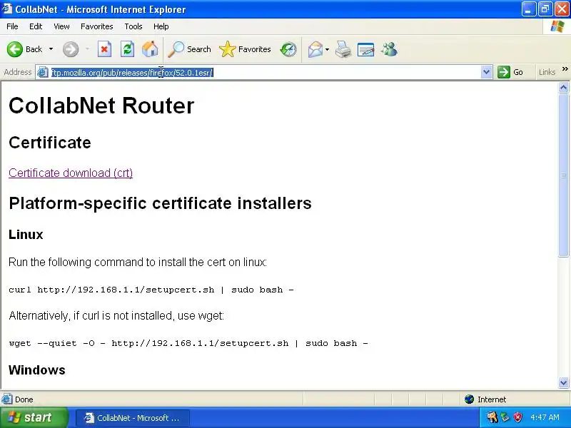Click the Done status bar text
Image resolution: width=571 pixels, height=428 pixels.
pos(24,399)
